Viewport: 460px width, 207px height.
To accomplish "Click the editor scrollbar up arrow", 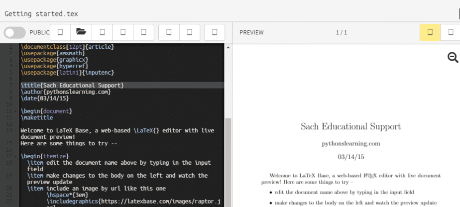I will [x=228, y=47].
